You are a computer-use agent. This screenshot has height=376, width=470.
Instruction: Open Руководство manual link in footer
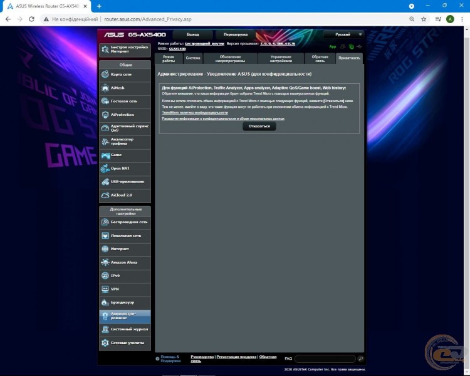pyautogui.click(x=202, y=357)
